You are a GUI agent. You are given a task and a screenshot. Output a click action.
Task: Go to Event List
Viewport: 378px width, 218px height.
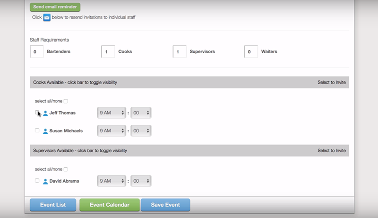(x=52, y=205)
